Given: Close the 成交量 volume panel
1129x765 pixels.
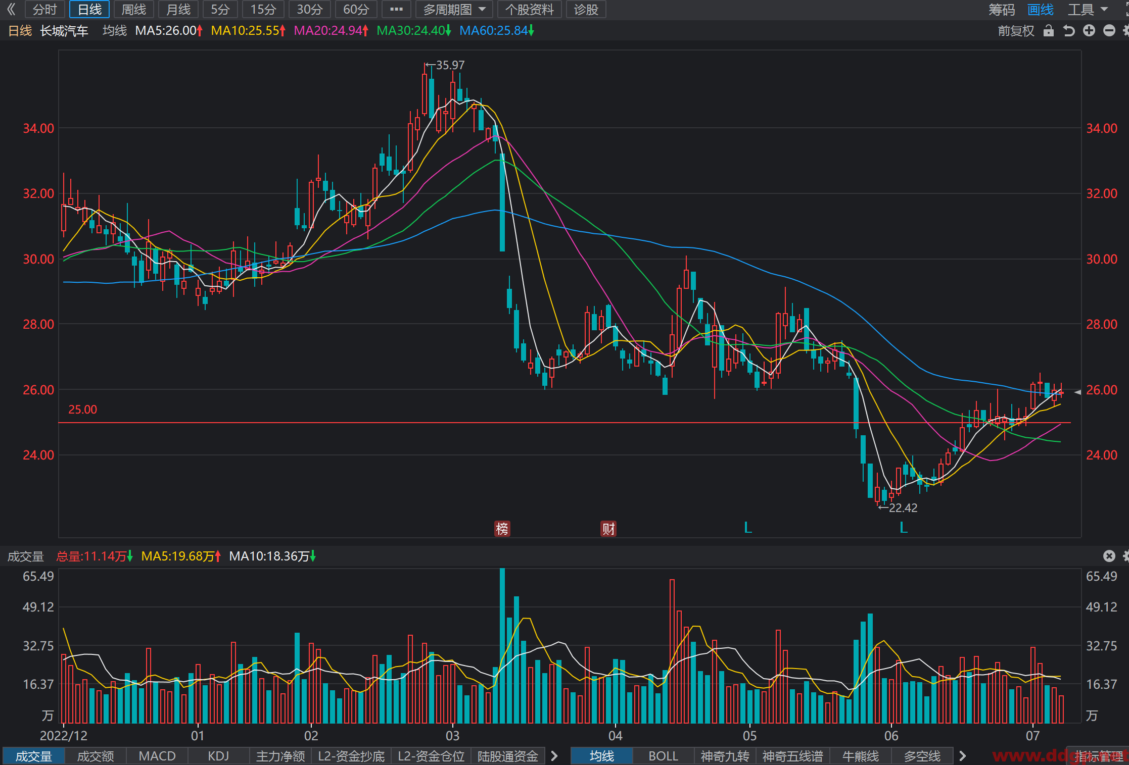Looking at the screenshot, I should (1109, 556).
